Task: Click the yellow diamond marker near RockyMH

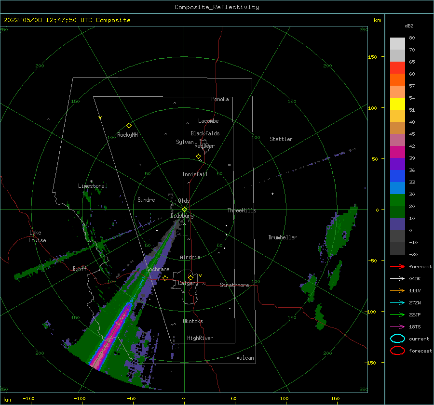Action: [129, 126]
